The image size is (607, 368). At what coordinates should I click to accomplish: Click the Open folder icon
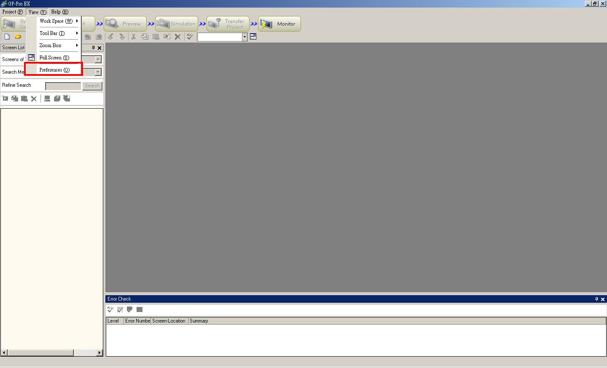[18, 37]
